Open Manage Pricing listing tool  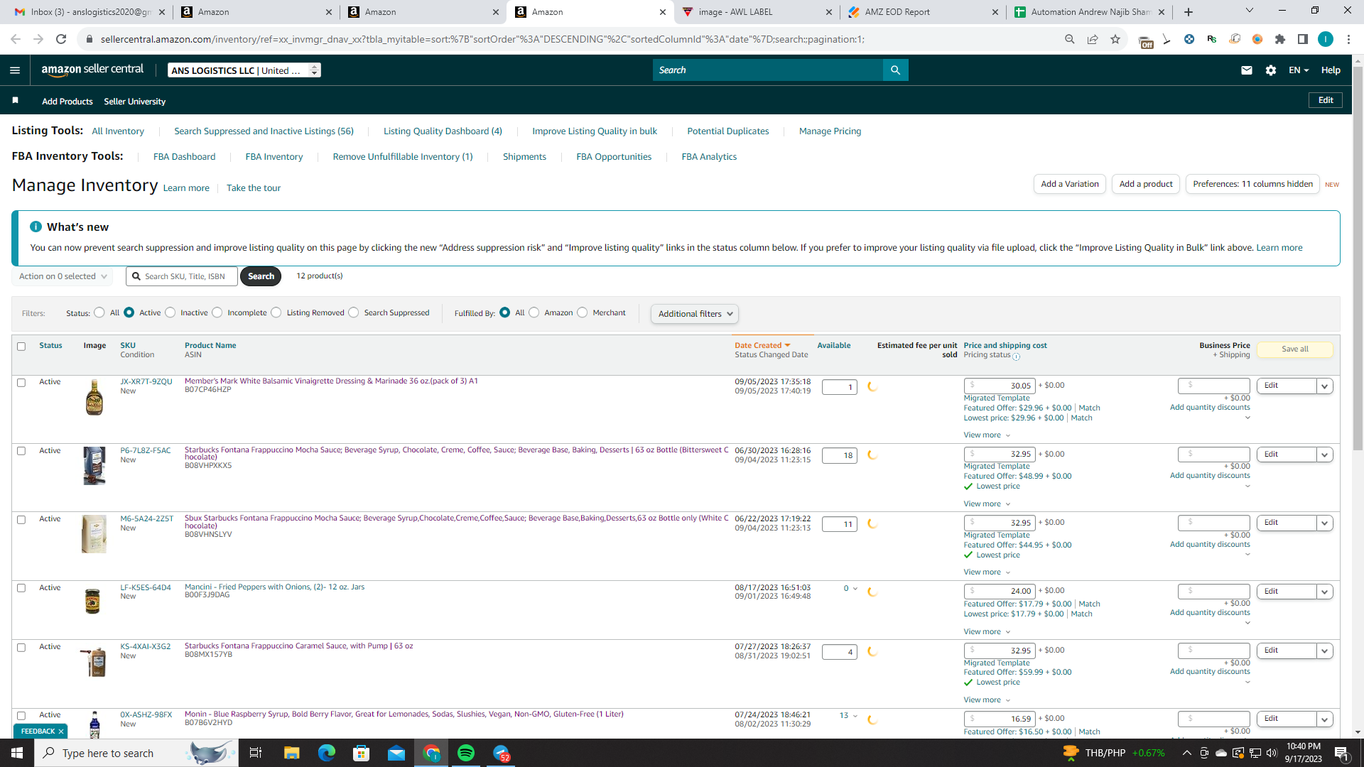click(x=830, y=131)
